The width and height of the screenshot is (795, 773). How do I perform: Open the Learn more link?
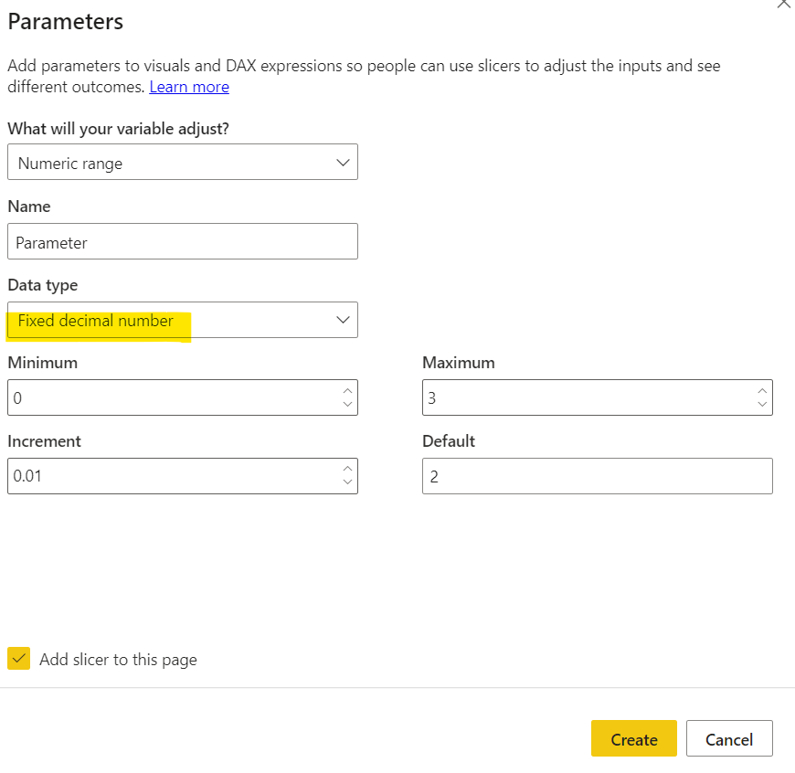189,87
